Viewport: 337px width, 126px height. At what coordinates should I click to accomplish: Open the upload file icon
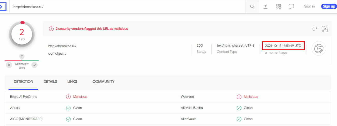266,7
